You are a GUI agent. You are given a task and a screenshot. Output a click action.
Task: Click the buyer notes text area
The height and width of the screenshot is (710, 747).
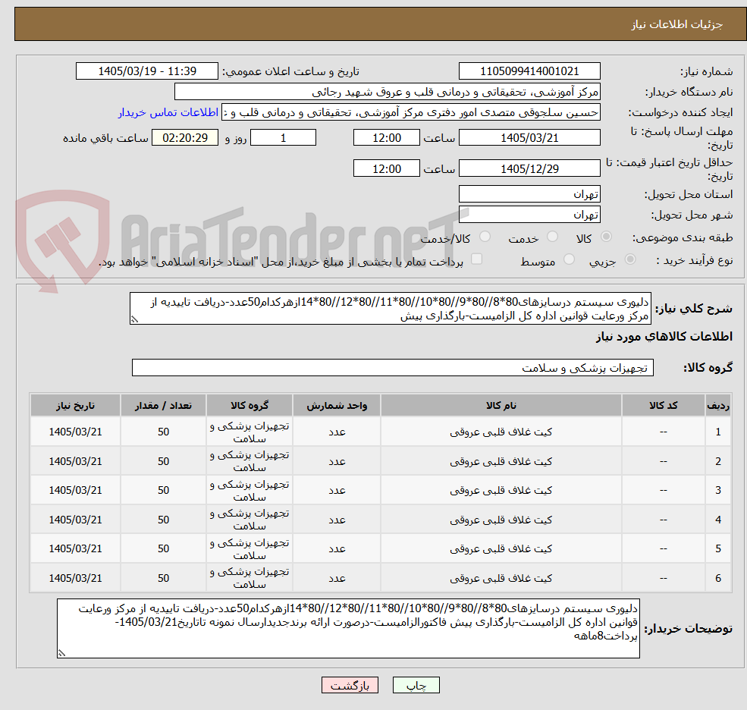pos(348,629)
